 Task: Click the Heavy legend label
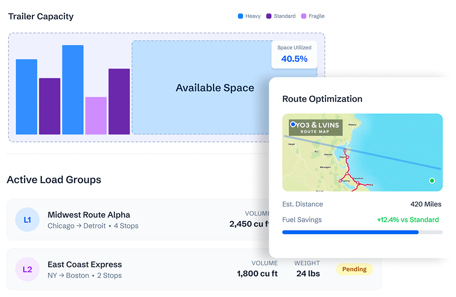(x=253, y=16)
